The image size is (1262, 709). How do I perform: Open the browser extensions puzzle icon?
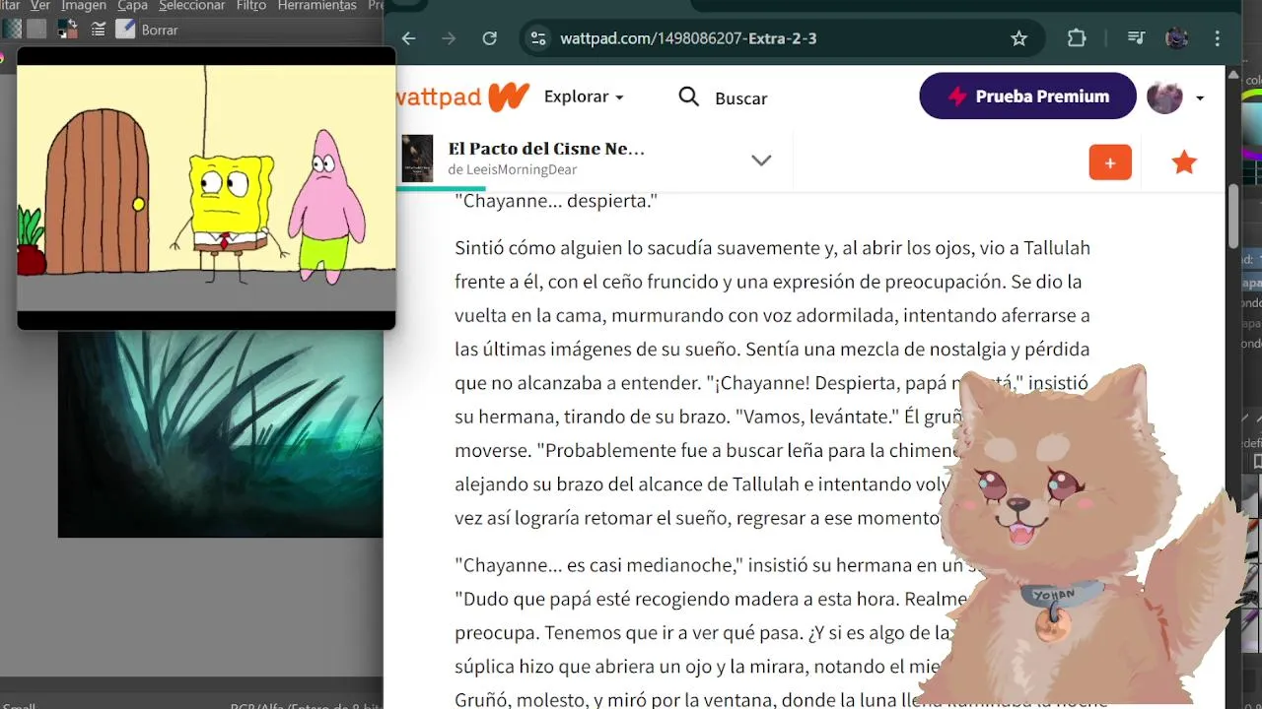(1077, 38)
